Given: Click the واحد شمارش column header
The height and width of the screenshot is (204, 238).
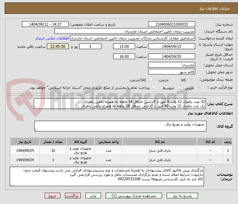Looking at the screenshot, I should [x=109, y=142].
